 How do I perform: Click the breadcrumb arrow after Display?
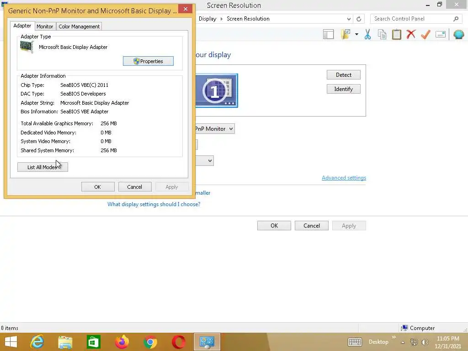click(222, 19)
